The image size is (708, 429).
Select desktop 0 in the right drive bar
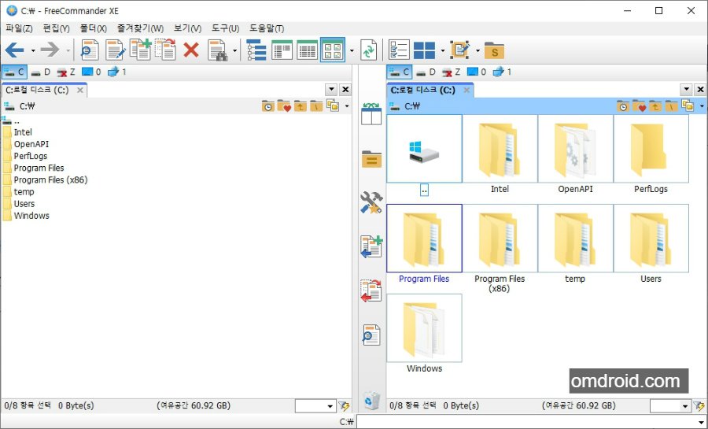pos(477,72)
